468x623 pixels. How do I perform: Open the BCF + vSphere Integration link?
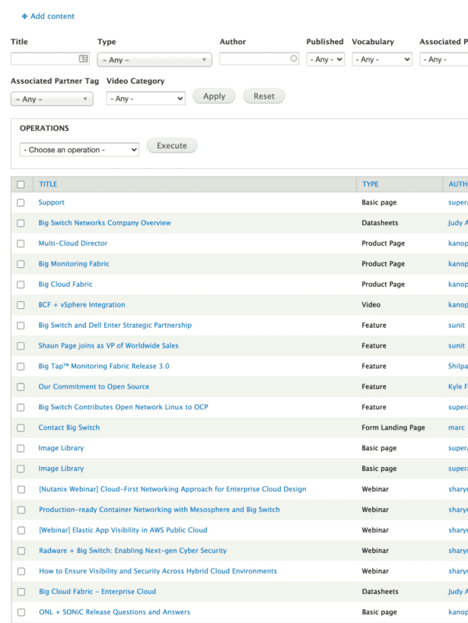tap(81, 305)
